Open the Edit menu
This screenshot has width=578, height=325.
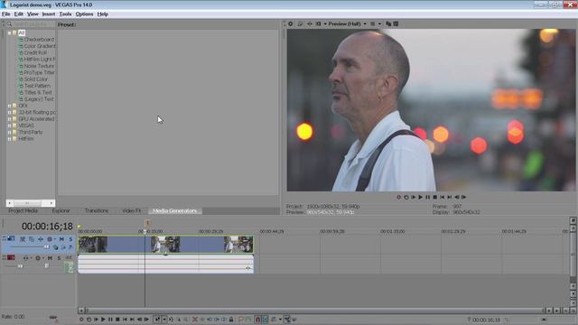point(18,14)
